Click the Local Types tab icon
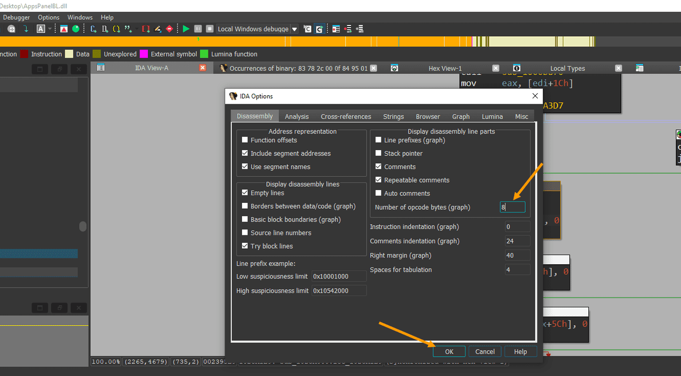This screenshot has height=376, width=681. tap(517, 68)
